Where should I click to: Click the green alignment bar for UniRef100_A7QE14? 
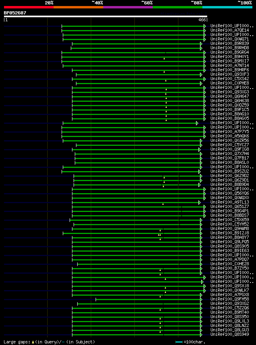[133, 30]
